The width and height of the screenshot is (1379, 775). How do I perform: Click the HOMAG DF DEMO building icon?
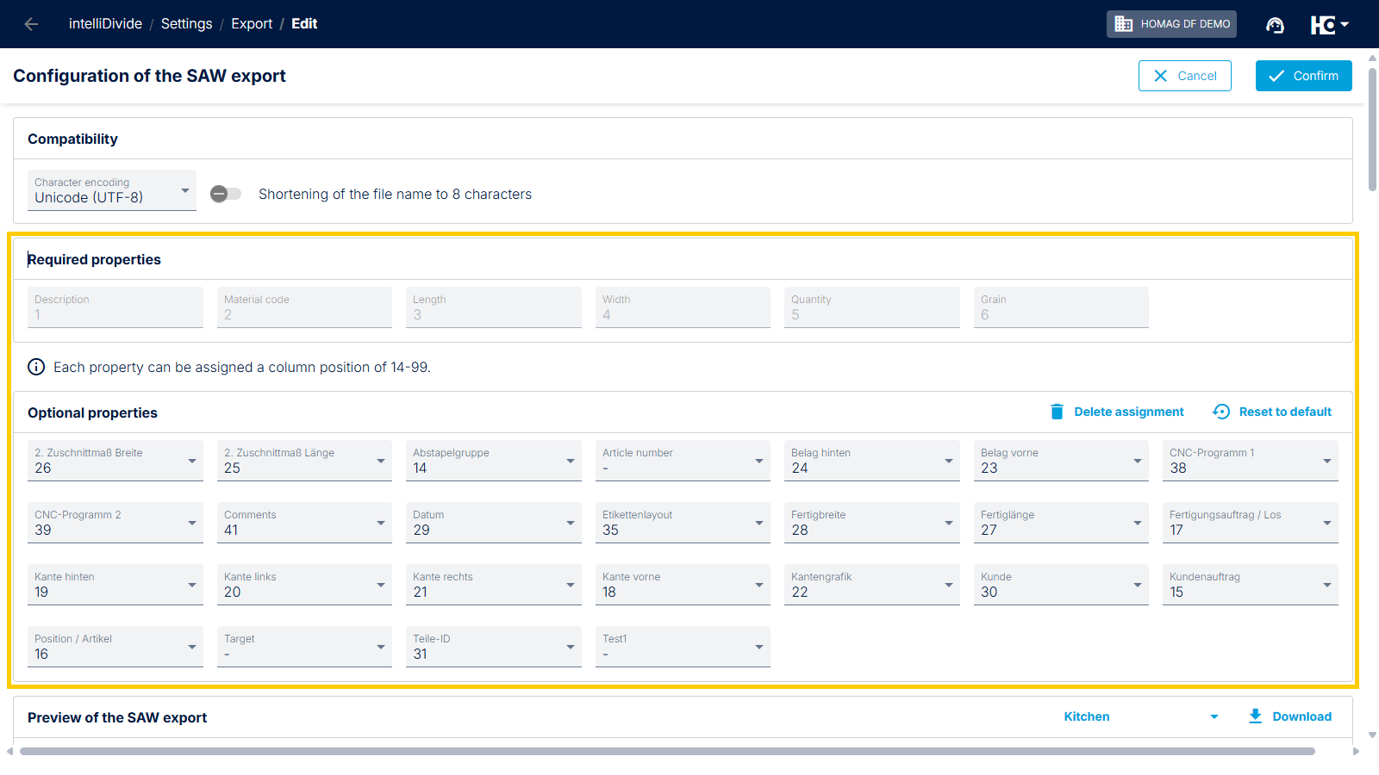[x=1123, y=24]
